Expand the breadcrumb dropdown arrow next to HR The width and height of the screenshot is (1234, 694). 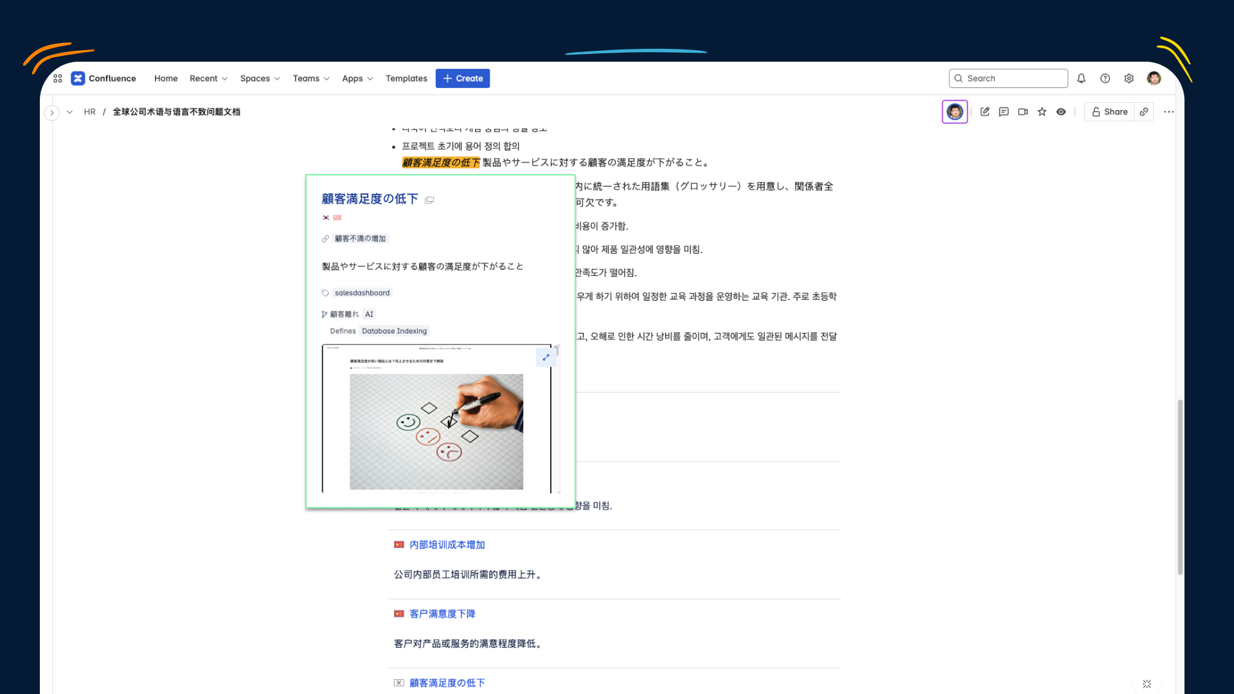tap(69, 112)
